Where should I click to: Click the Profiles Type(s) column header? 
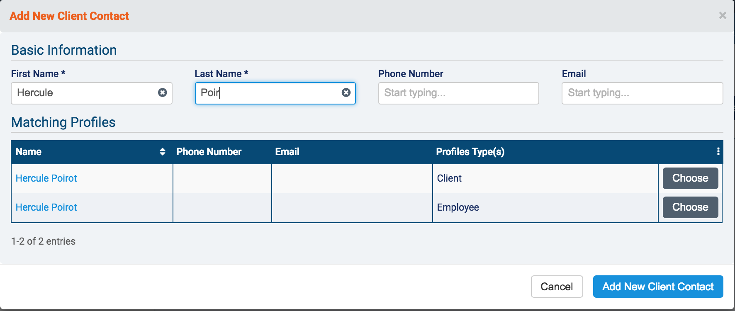(x=470, y=152)
